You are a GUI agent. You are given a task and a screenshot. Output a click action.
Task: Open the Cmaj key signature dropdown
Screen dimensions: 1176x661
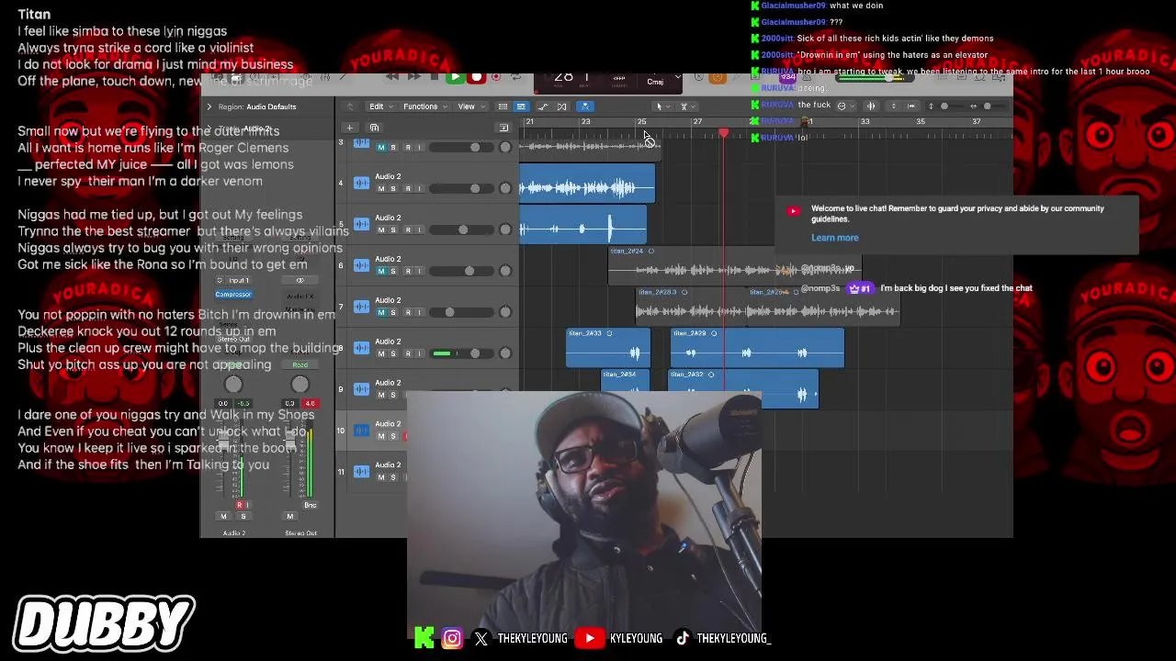pyautogui.click(x=655, y=82)
